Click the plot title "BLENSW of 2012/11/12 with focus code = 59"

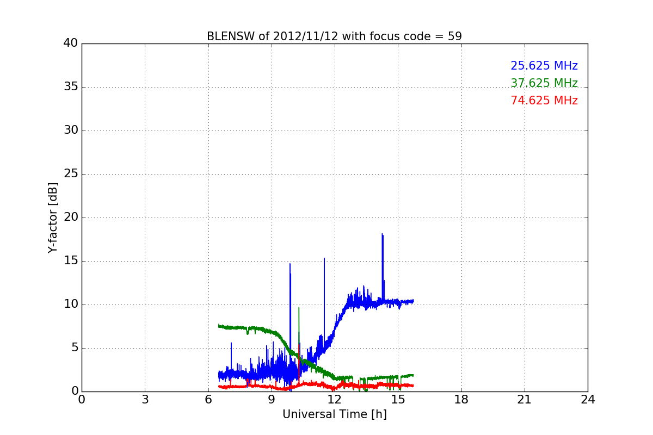pyautogui.click(x=334, y=36)
